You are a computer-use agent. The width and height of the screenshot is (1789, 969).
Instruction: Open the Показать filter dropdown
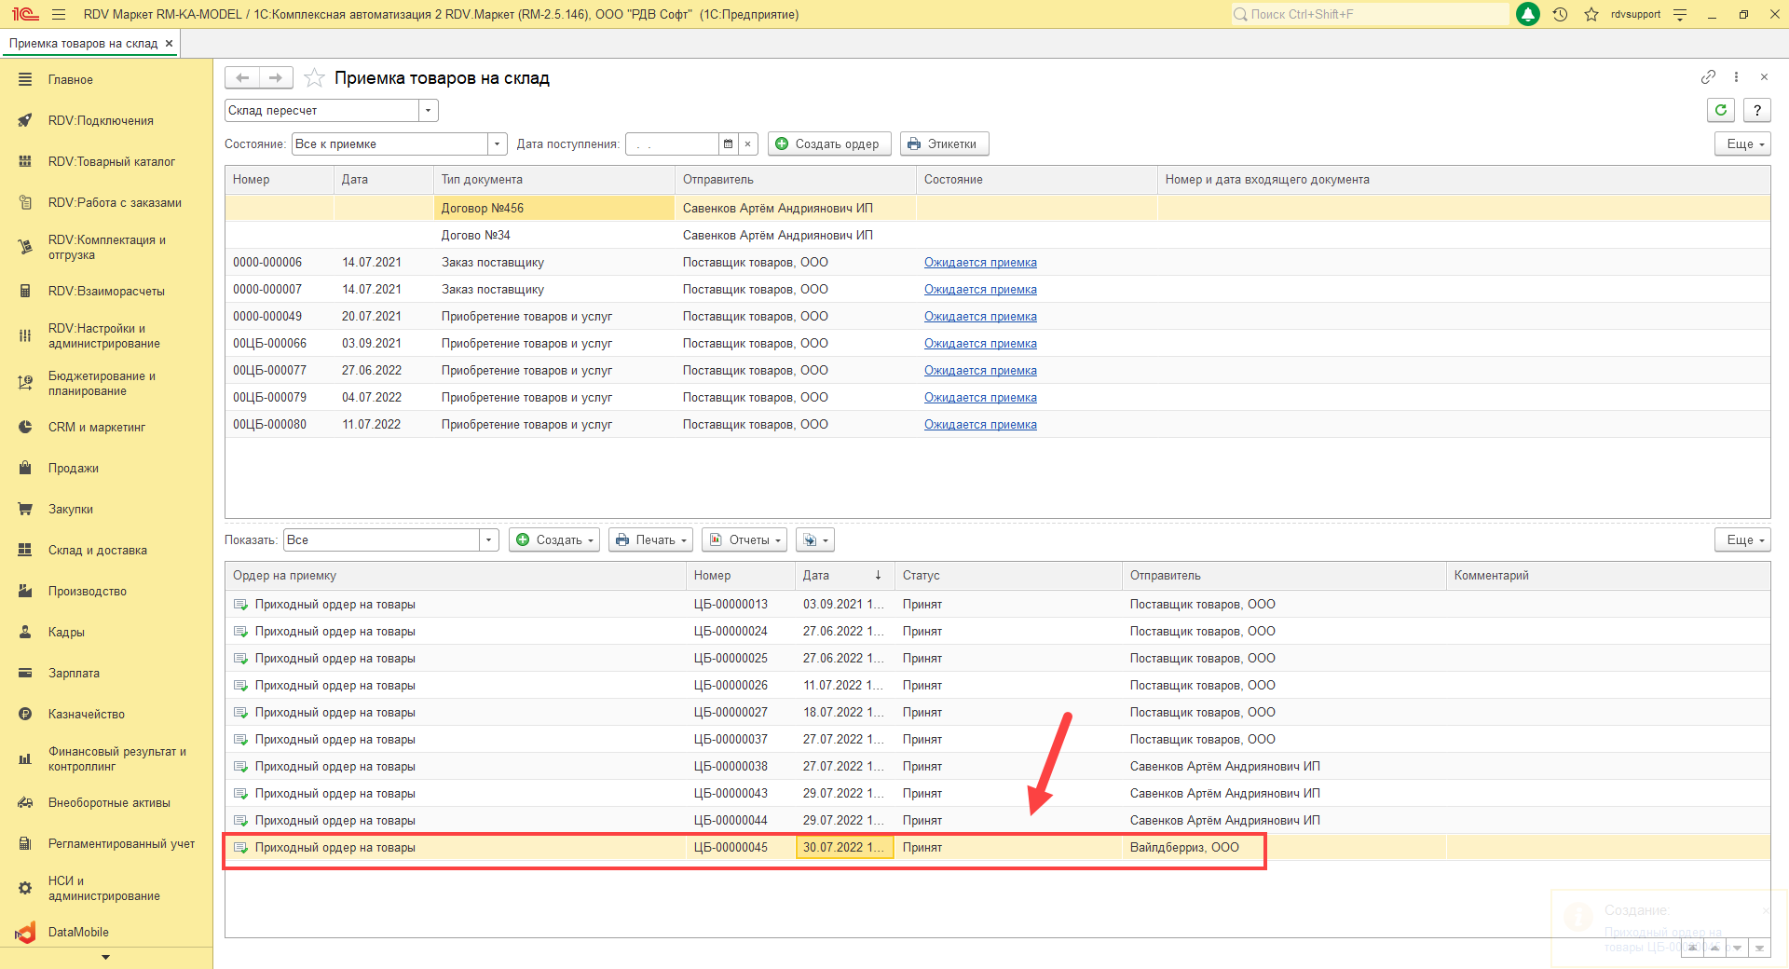(x=489, y=540)
